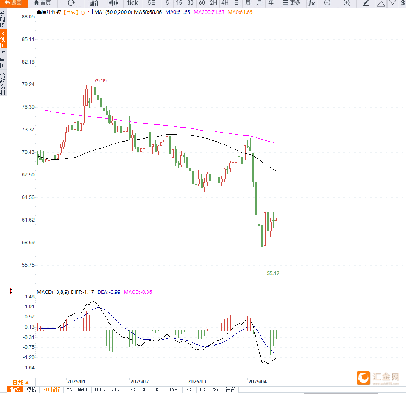Click the red MACD panel settings icon
This screenshot has width=406, height=394.
11,291
